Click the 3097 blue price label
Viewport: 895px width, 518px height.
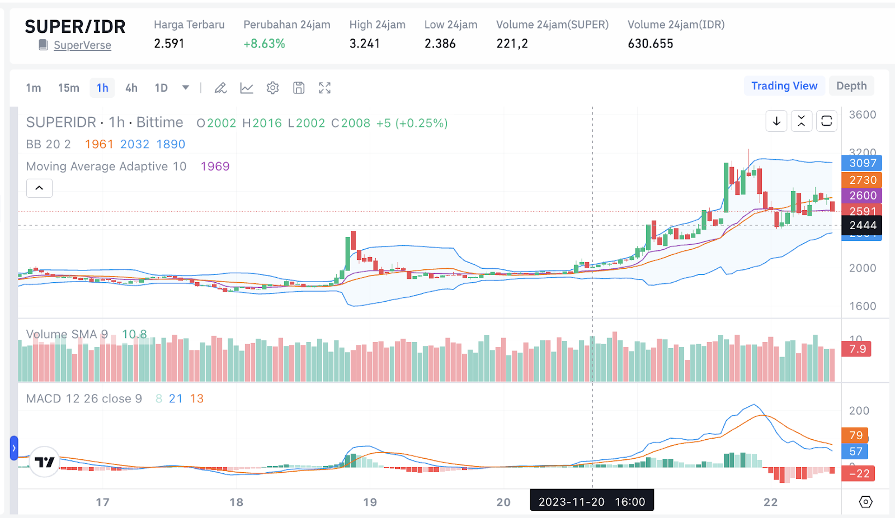(862, 163)
